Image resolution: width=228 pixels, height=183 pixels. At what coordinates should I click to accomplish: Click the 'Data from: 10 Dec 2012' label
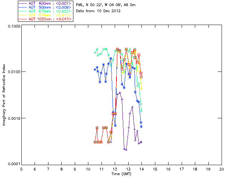(x=98, y=11)
